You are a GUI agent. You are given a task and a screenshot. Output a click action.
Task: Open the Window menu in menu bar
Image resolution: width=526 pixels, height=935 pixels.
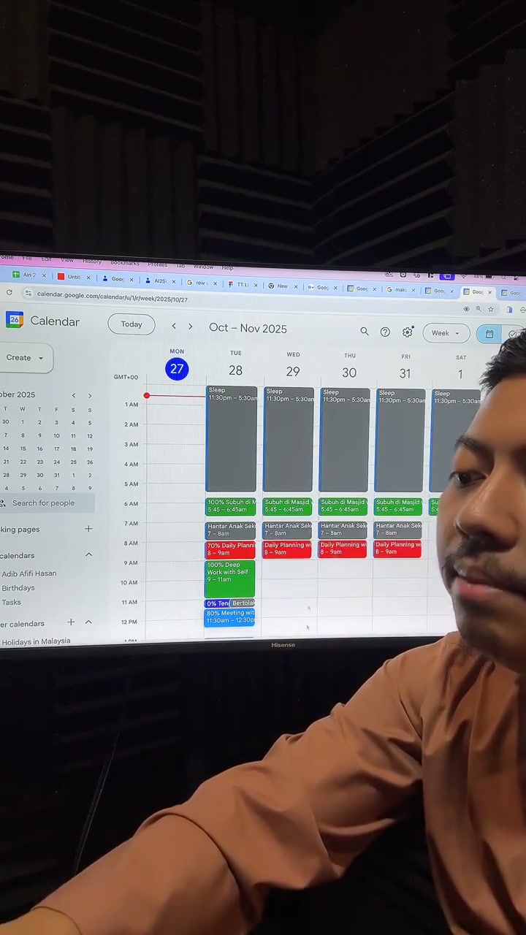tap(203, 266)
